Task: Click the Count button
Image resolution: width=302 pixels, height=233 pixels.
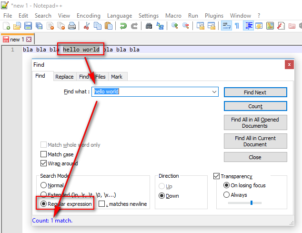Action: click(x=255, y=106)
